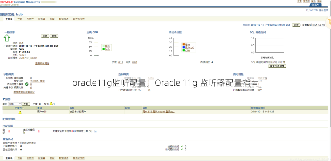This screenshot has width=331, height=161.
Task: Click the blue 用户 I/O legend swatch
Action: (x=183, y=47)
